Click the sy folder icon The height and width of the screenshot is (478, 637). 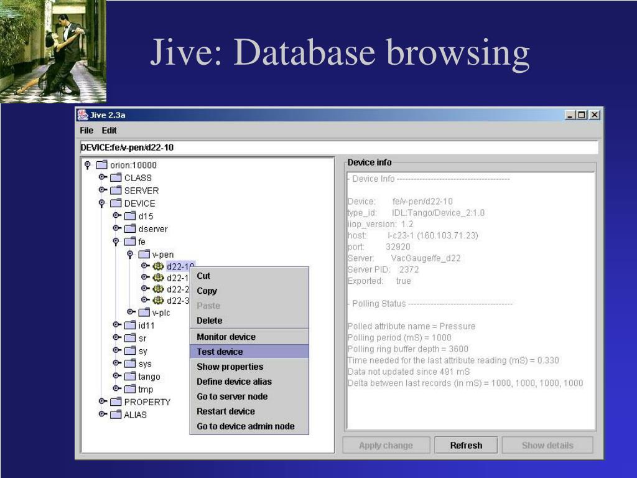(130, 350)
